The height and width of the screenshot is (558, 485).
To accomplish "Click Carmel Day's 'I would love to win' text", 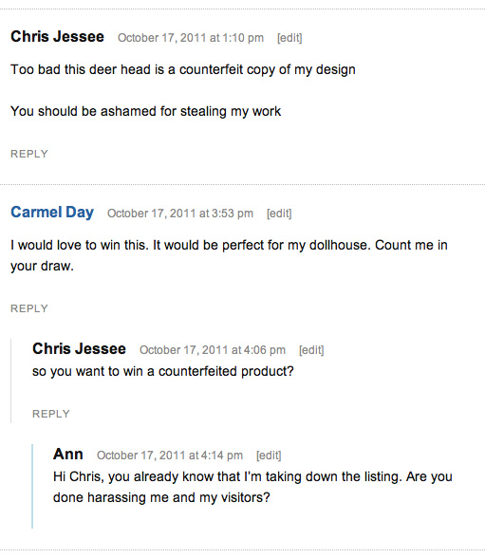I will [229, 255].
